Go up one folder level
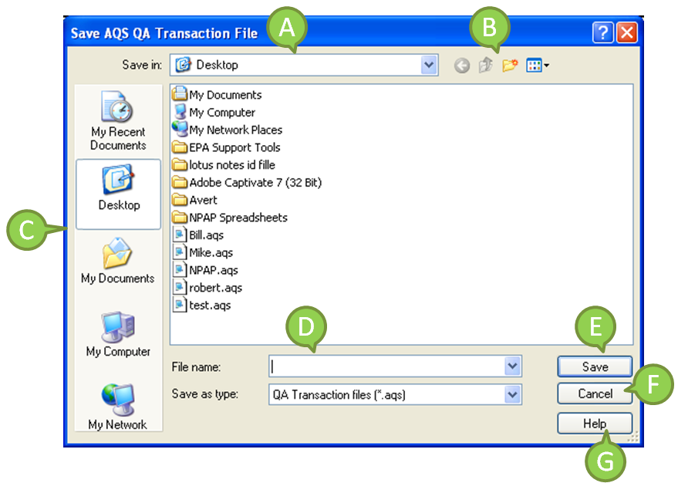 point(485,66)
